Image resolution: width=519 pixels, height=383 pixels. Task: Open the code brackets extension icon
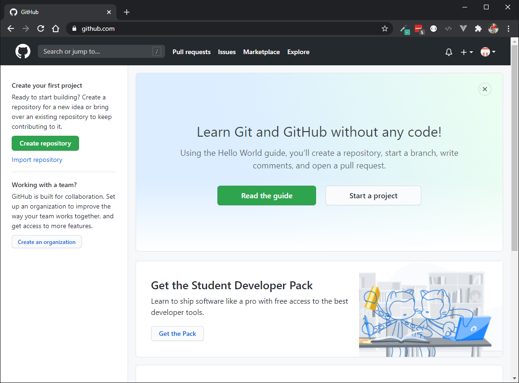click(x=448, y=29)
